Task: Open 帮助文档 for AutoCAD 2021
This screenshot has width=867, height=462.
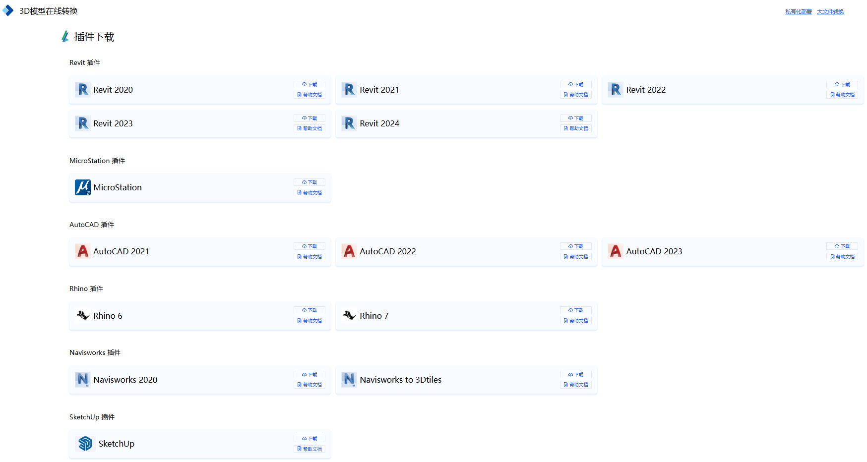Action: point(310,256)
